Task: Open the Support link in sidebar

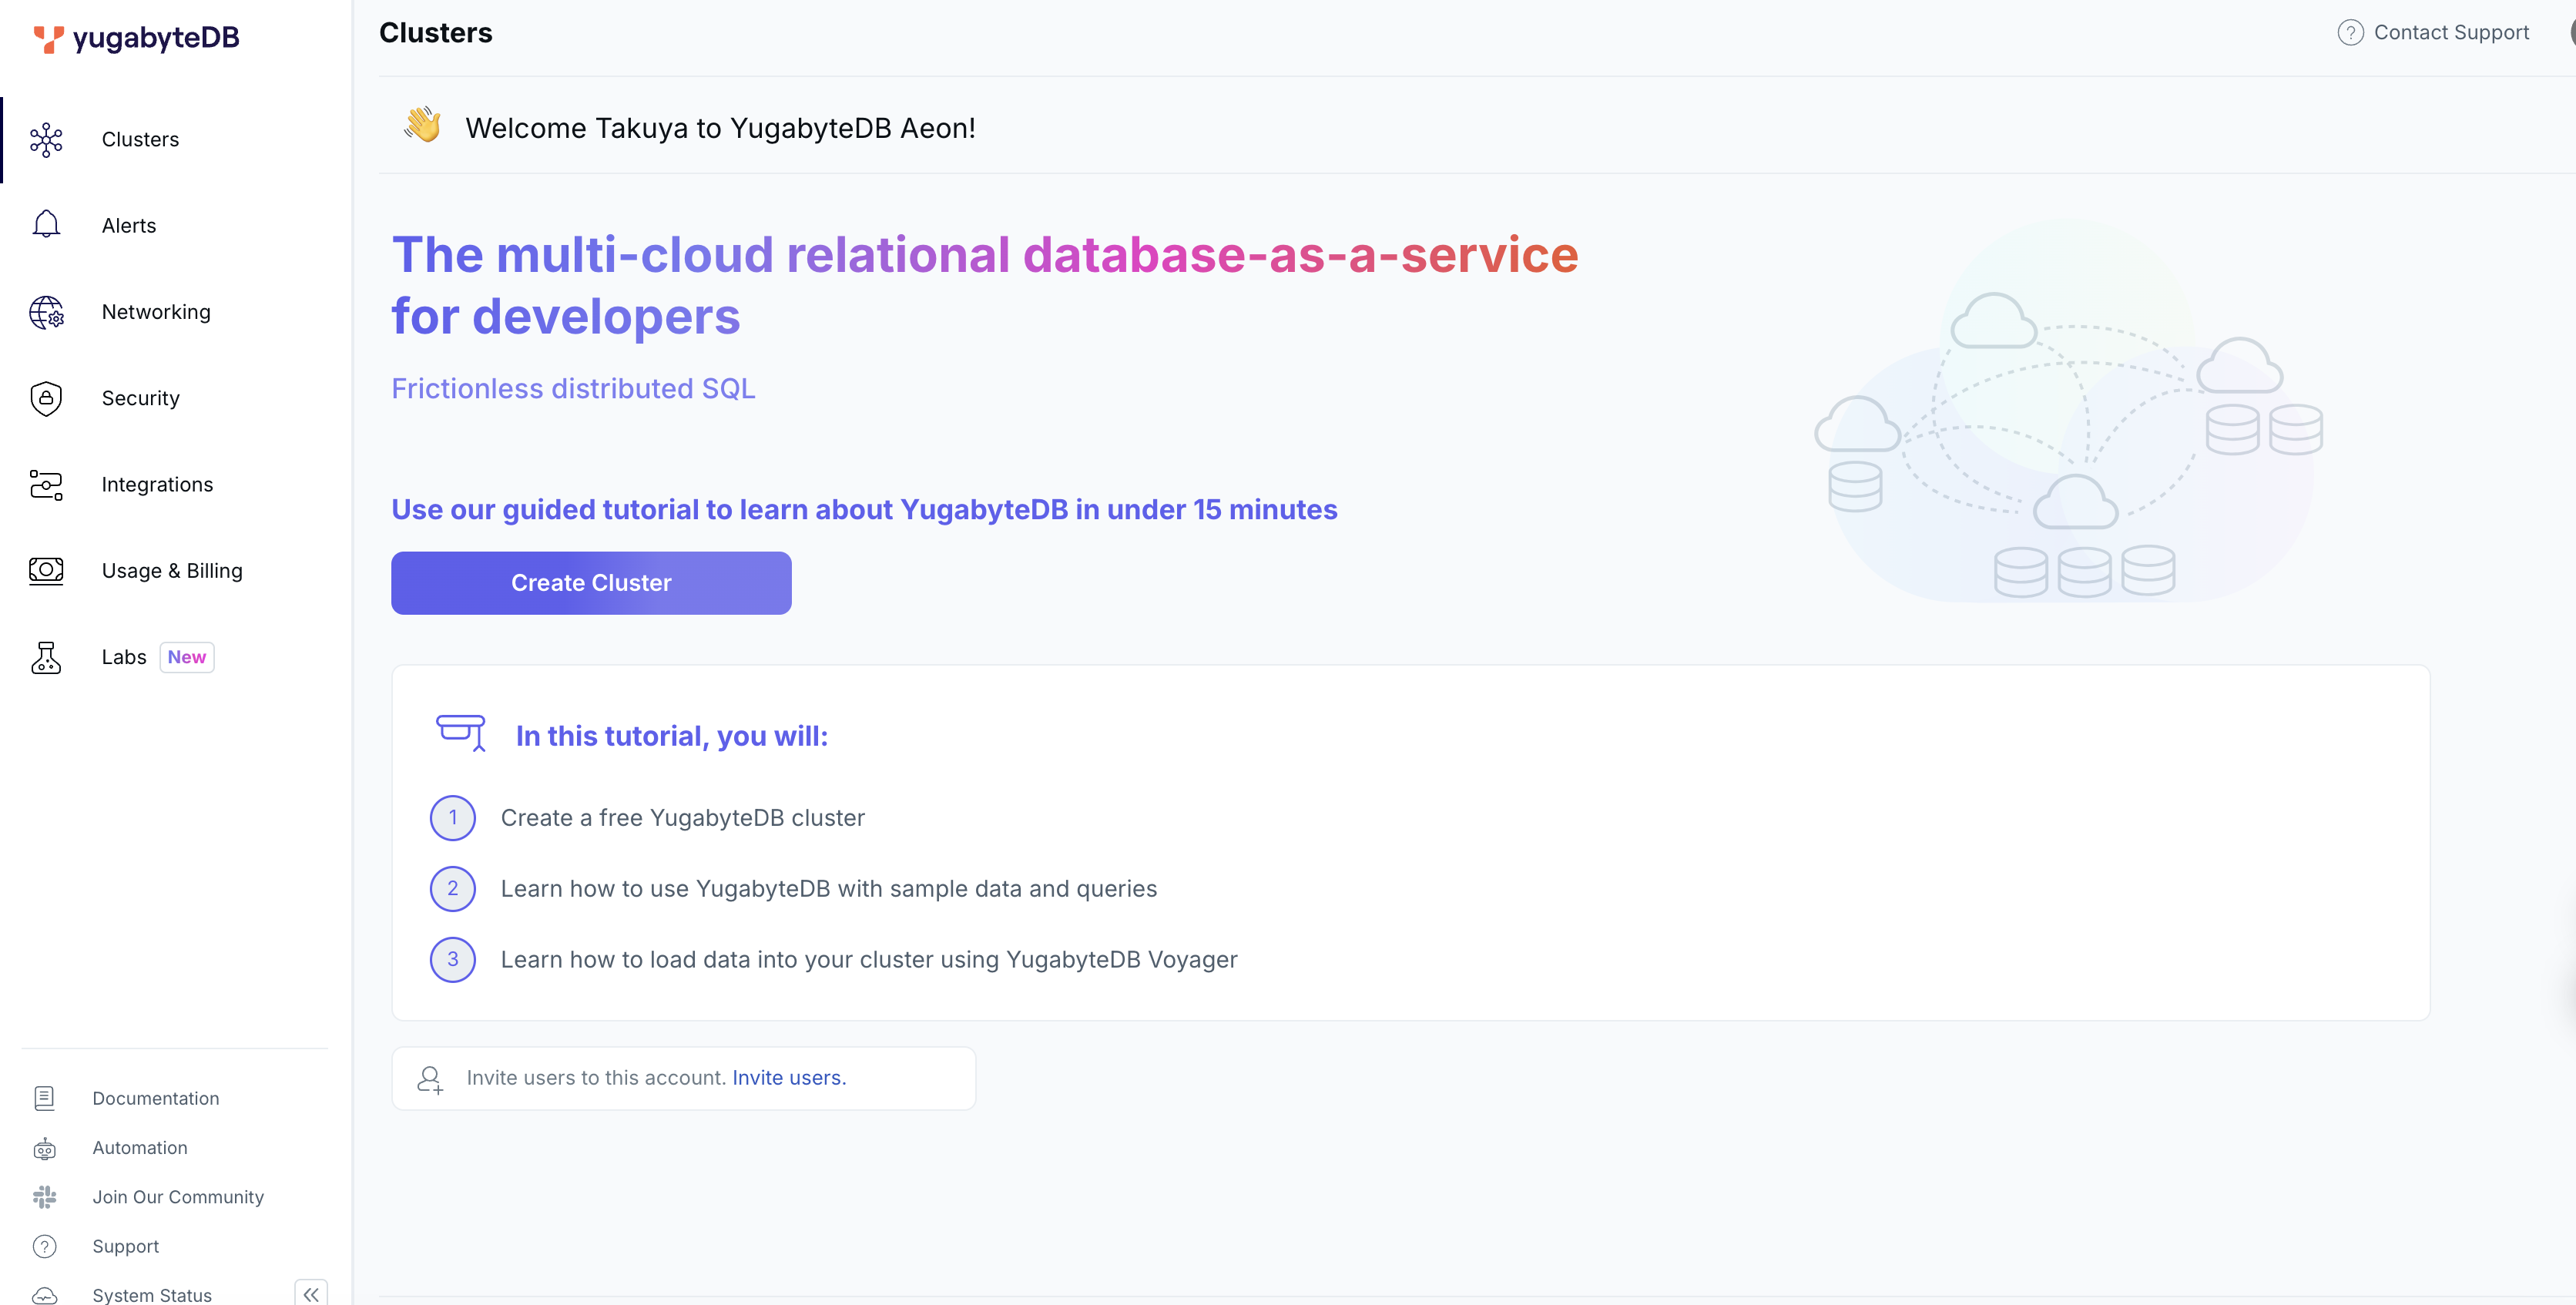Action: click(x=126, y=1246)
